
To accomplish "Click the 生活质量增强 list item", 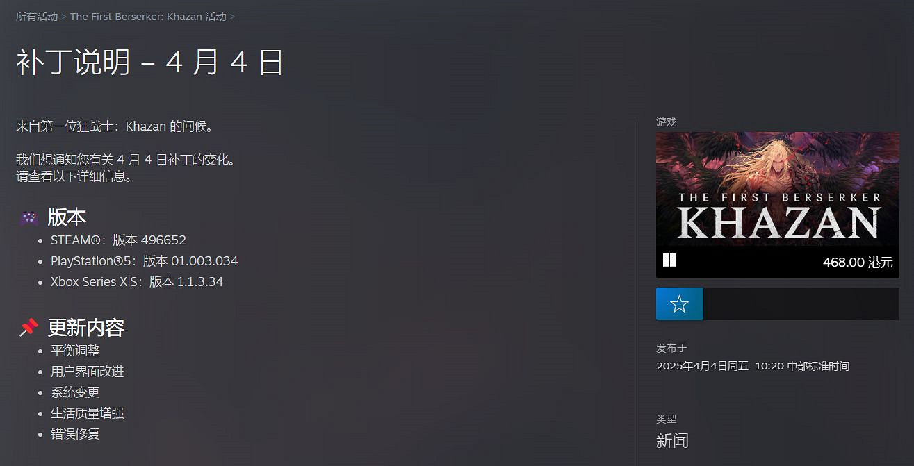I will [x=88, y=413].
